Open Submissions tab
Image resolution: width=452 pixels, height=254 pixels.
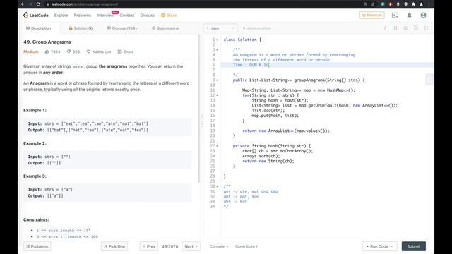click(165, 28)
